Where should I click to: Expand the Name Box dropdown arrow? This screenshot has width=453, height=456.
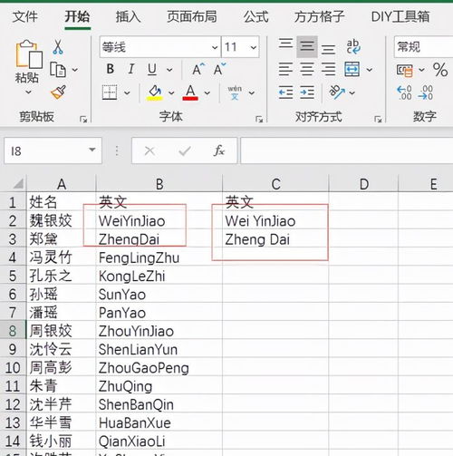click(92, 150)
